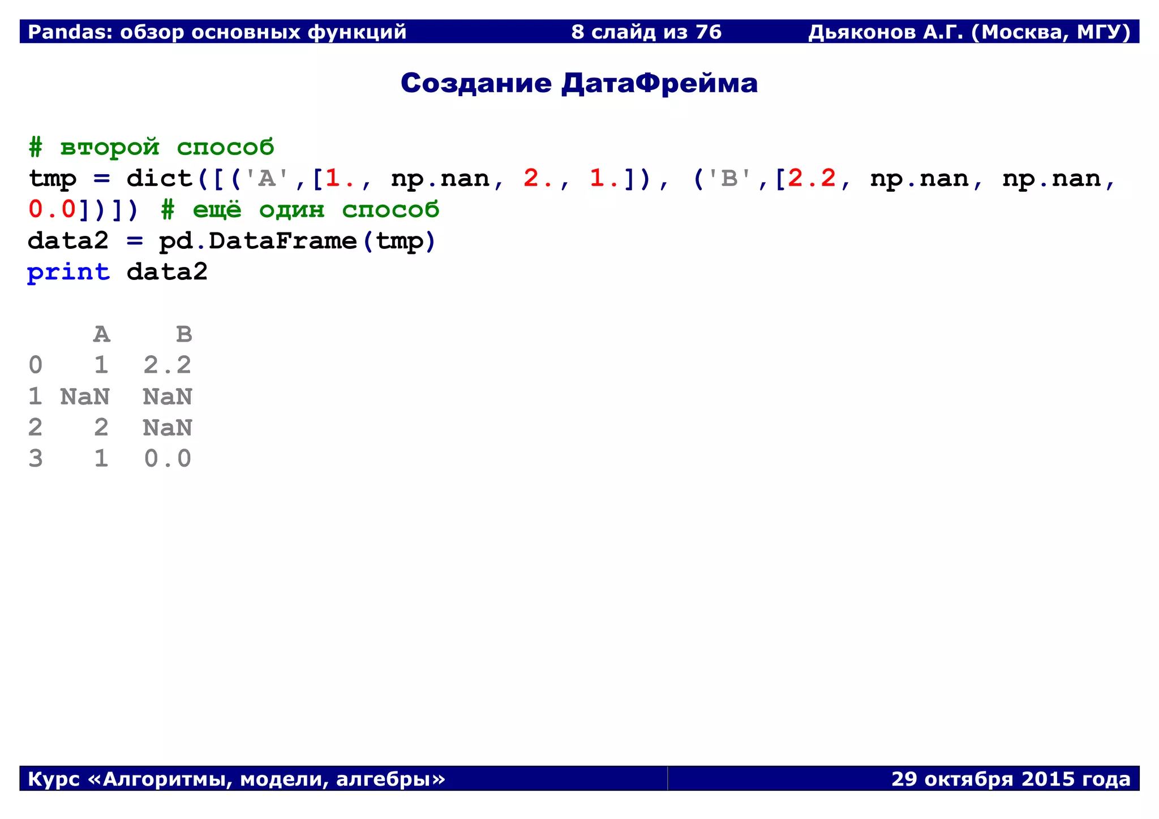Click the line 'data2 = pd.DataFrame(tmp)'
This screenshot has height=819, width=1159.
232,242
